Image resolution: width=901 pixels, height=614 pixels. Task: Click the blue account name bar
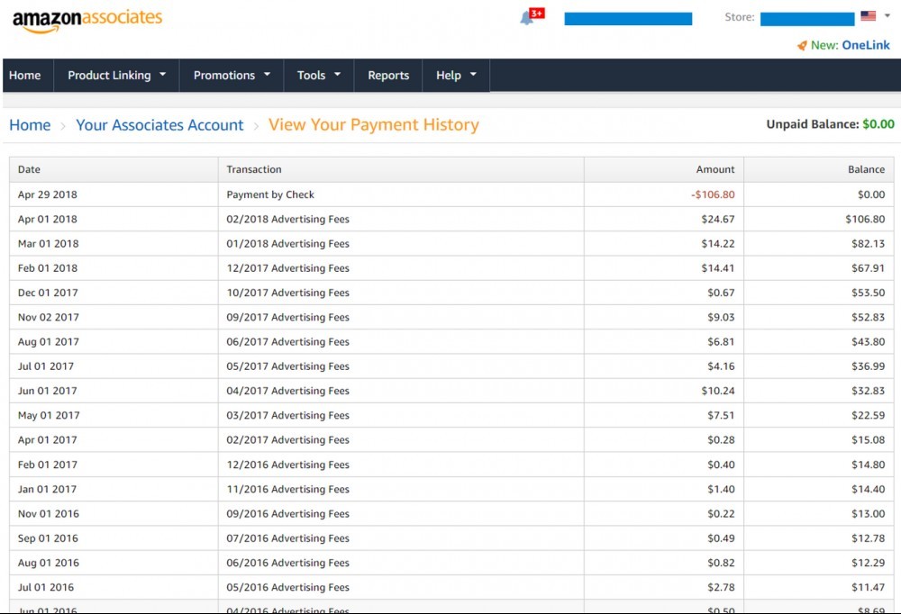click(628, 19)
